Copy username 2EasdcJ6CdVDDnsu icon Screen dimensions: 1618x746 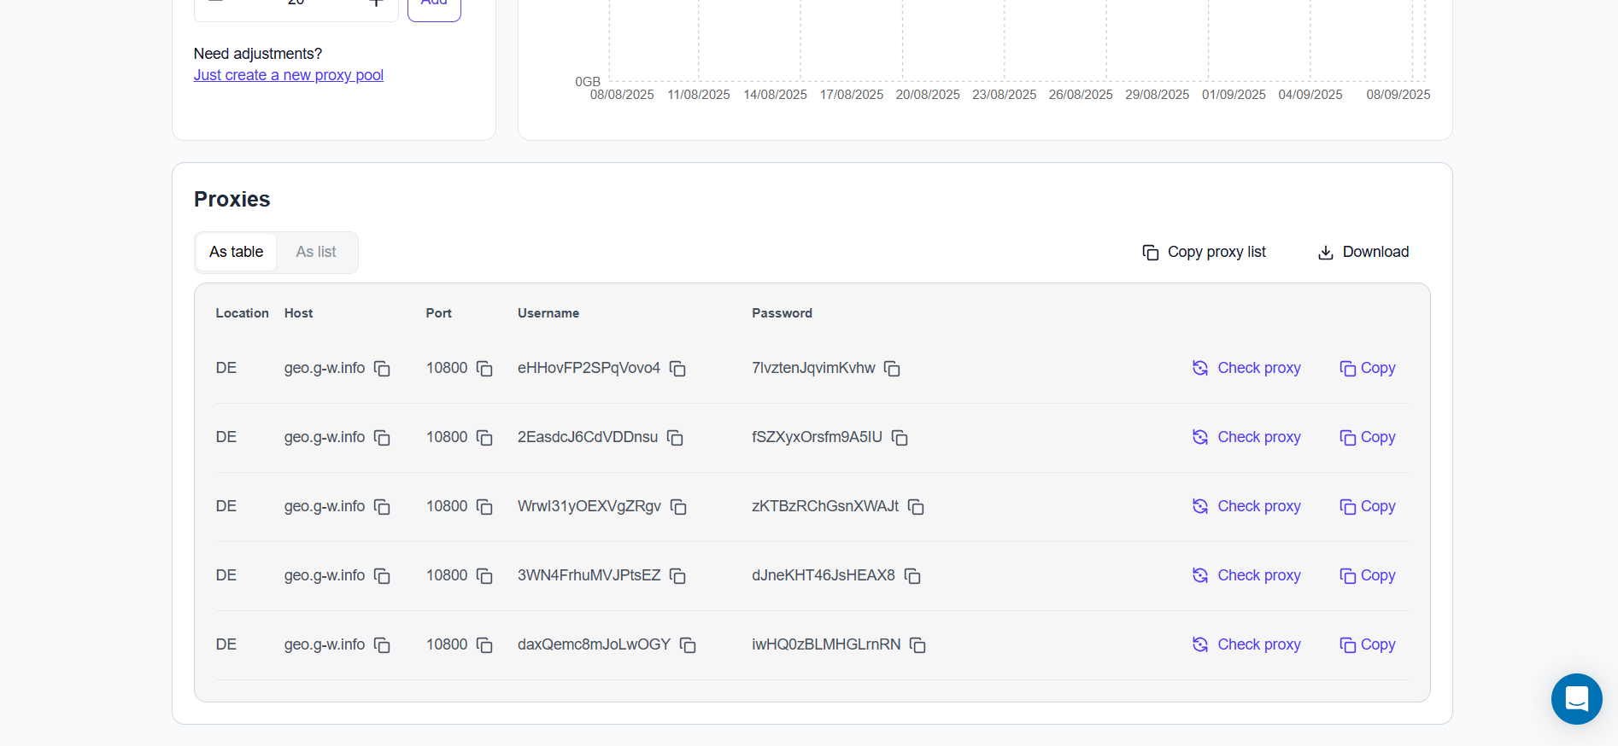675,438
